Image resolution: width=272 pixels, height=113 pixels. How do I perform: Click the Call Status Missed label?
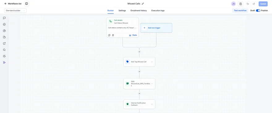(121, 23)
